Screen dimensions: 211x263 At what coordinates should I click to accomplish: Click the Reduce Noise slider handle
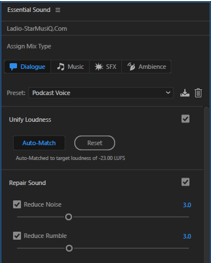tap(69, 217)
